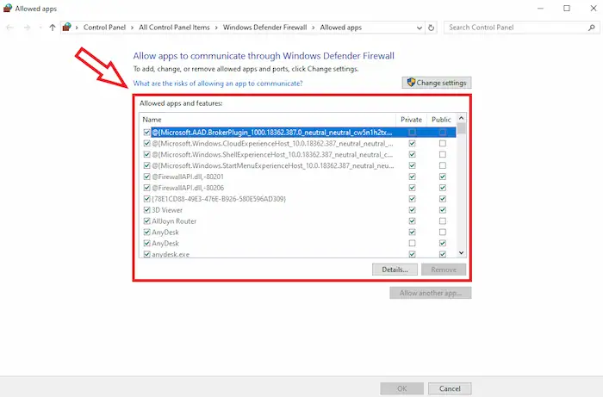
Task: Toggle @FirewallAPI.dll,-80206 Private checkbox
Action: tap(412, 188)
